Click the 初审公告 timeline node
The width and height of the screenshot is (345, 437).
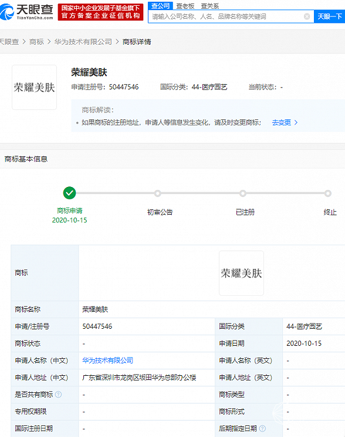[158, 193]
